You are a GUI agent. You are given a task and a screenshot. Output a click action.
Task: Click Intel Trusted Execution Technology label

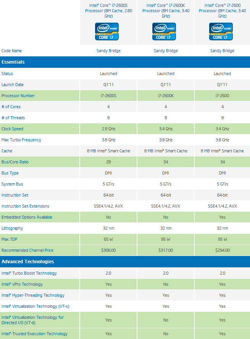pyautogui.click(x=34, y=334)
